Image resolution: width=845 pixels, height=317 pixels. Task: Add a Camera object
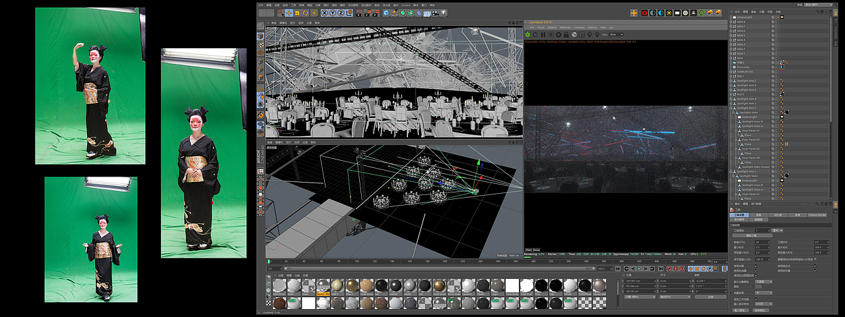click(x=435, y=13)
